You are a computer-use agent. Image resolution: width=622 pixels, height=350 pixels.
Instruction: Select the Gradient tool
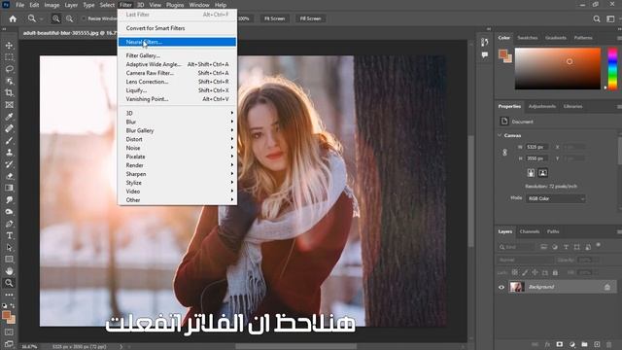9,188
